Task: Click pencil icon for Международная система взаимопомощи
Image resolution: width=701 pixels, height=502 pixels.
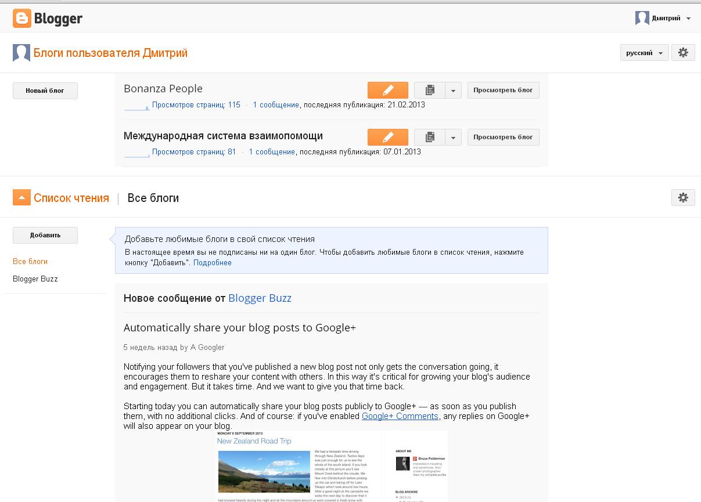Action: pos(387,138)
